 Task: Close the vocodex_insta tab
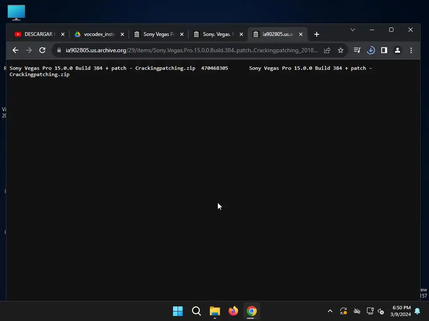122,34
